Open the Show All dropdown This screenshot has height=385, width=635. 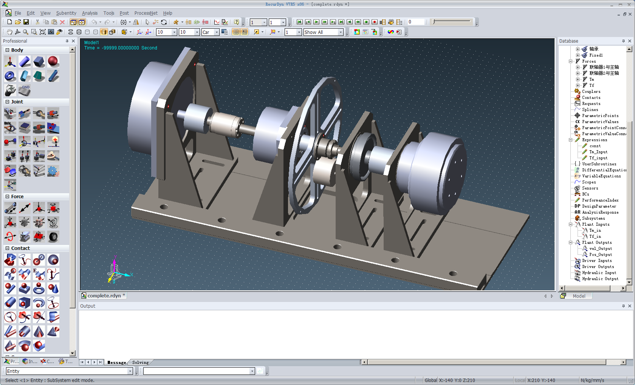340,32
